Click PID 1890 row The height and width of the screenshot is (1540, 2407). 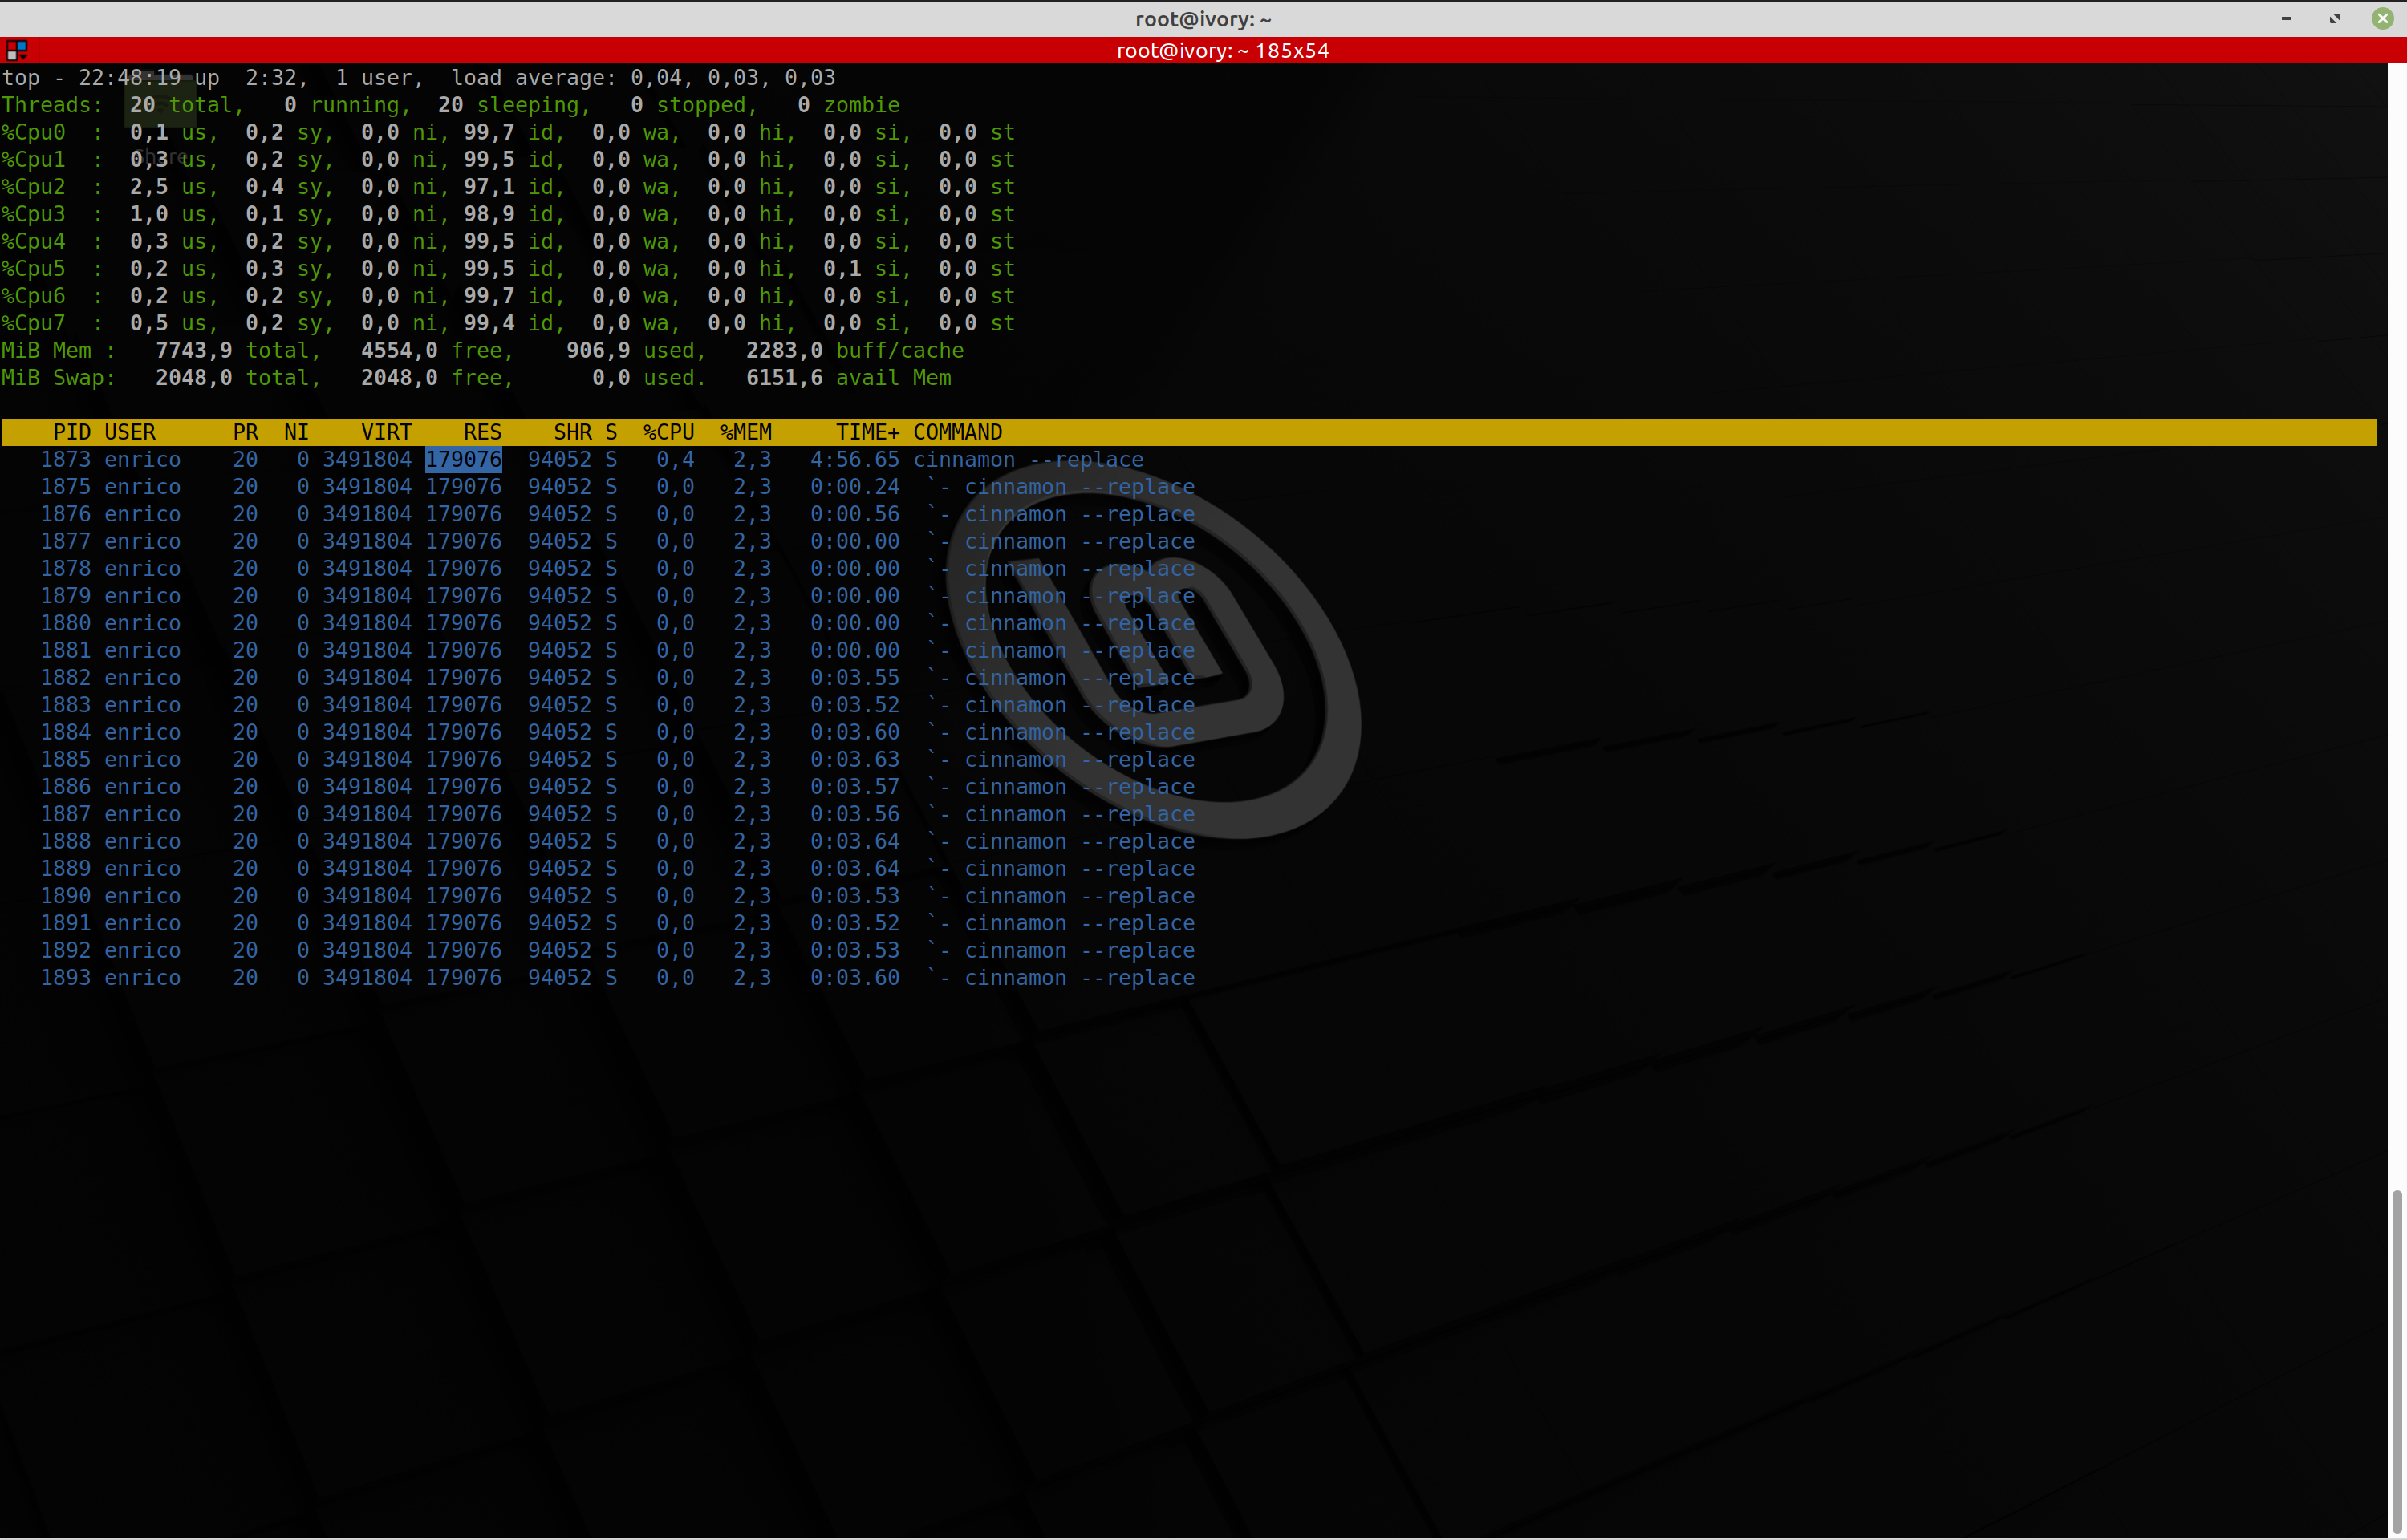(x=617, y=896)
